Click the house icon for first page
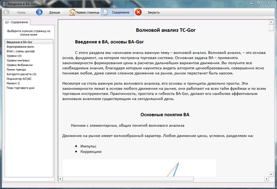The height and width of the screenshot is (189, 277). [x=72, y=12]
